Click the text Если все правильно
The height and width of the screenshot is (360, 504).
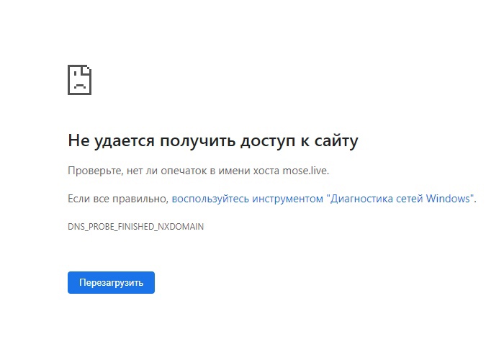click(x=118, y=199)
